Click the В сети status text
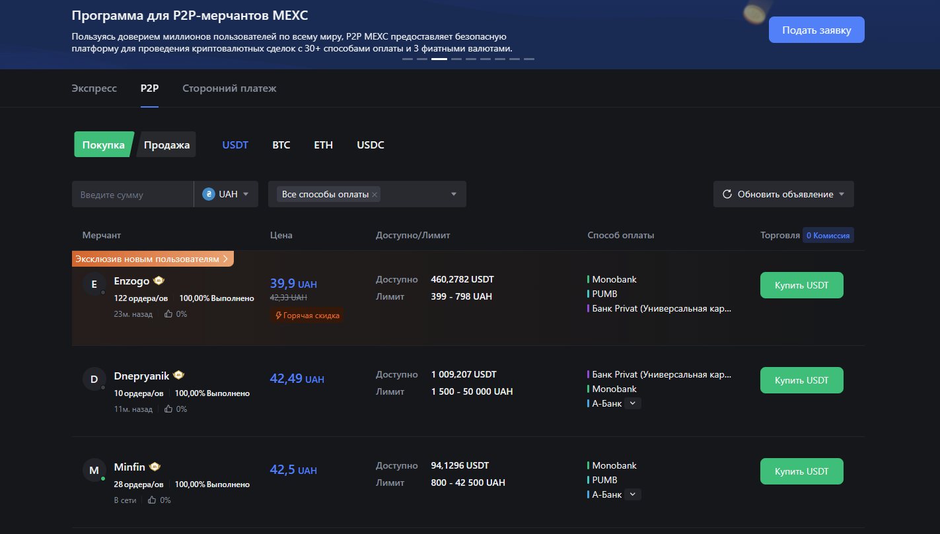 pyautogui.click(x=125, y=500)
